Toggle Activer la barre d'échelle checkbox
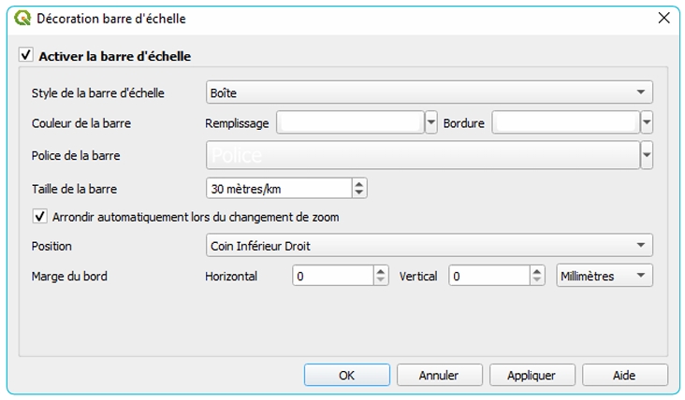The width and height of the screenshot is (685, 400). 26,56
